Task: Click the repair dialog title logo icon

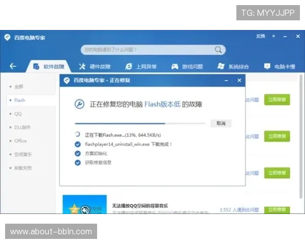Action: (67, 80)
